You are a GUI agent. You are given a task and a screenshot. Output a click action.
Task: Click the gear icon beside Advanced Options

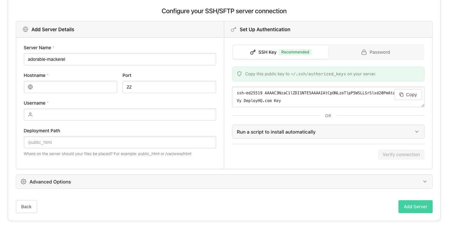point(23,182)
